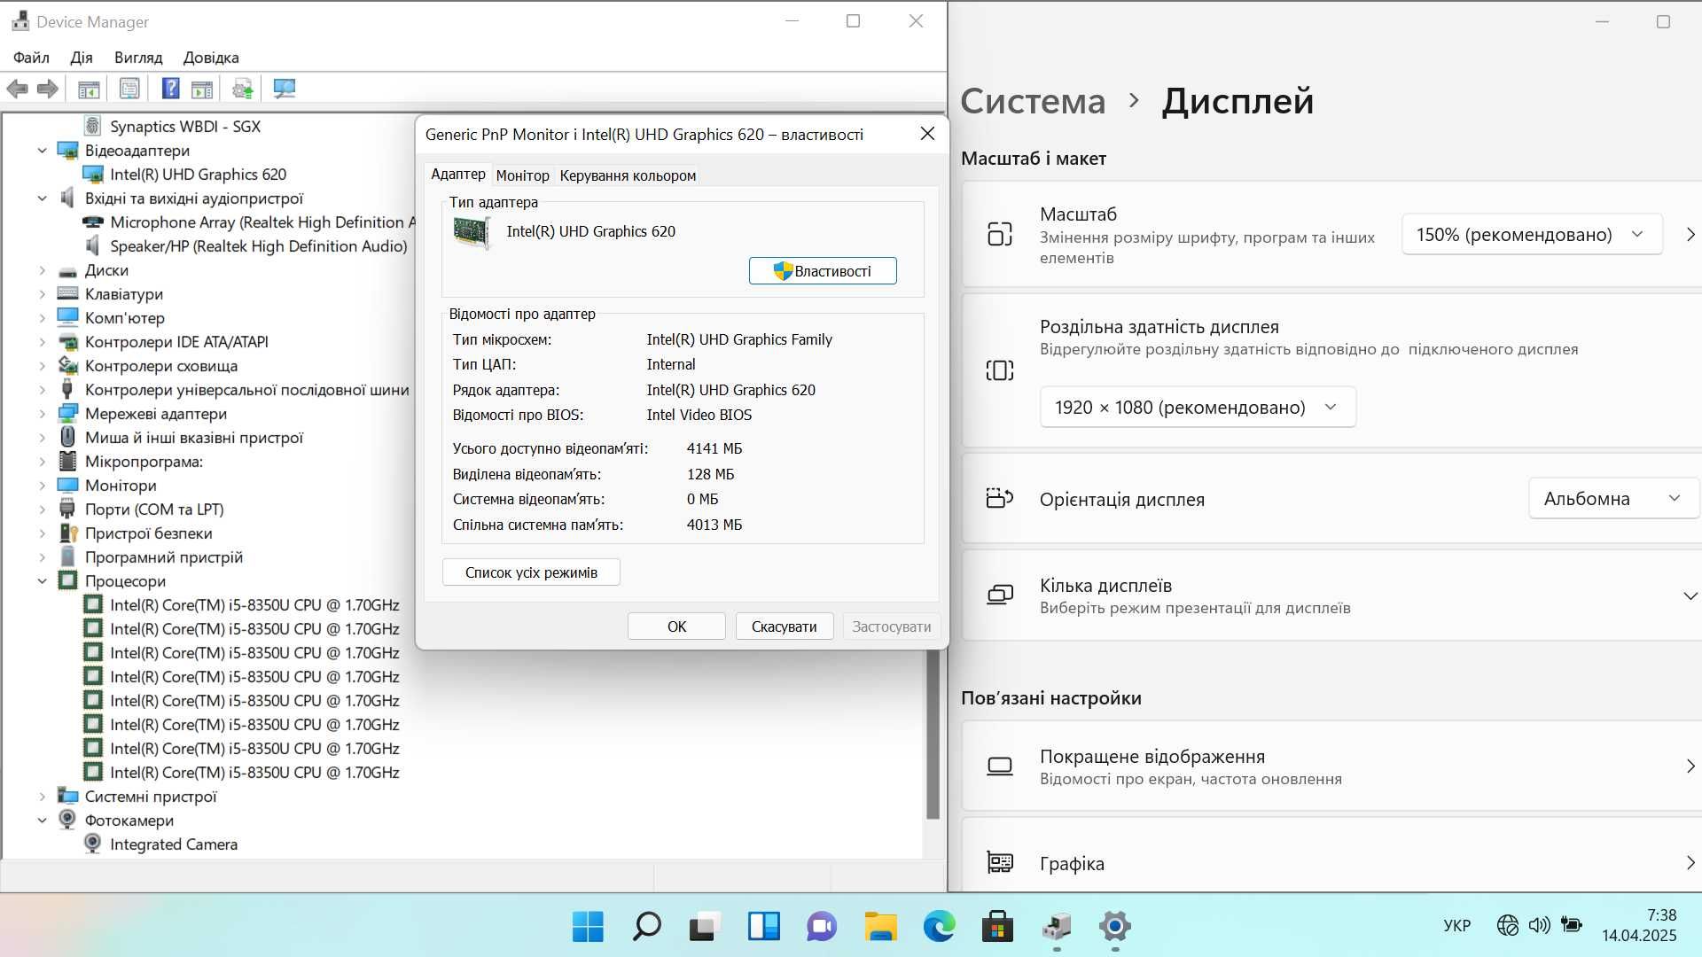This screenshot has width=1702, height=957.
Task: Collapse the Процесори tree node
Action: click(42, 581)
